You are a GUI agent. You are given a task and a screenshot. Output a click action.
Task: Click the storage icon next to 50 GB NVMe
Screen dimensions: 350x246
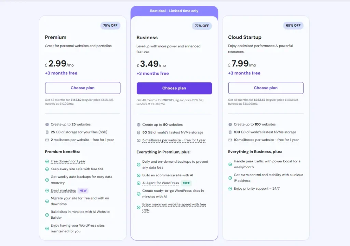(x=138, y=133)
